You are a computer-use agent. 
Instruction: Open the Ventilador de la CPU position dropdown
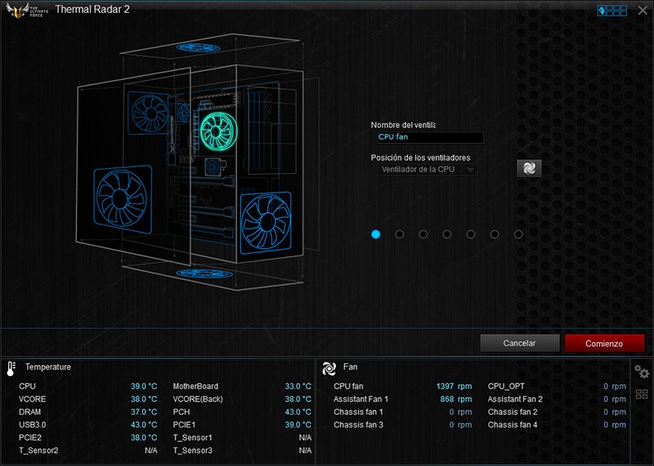[x=428, y=170]
